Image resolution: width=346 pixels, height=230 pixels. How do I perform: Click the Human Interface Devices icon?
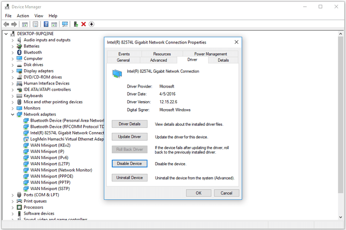(x=19, y=84)
